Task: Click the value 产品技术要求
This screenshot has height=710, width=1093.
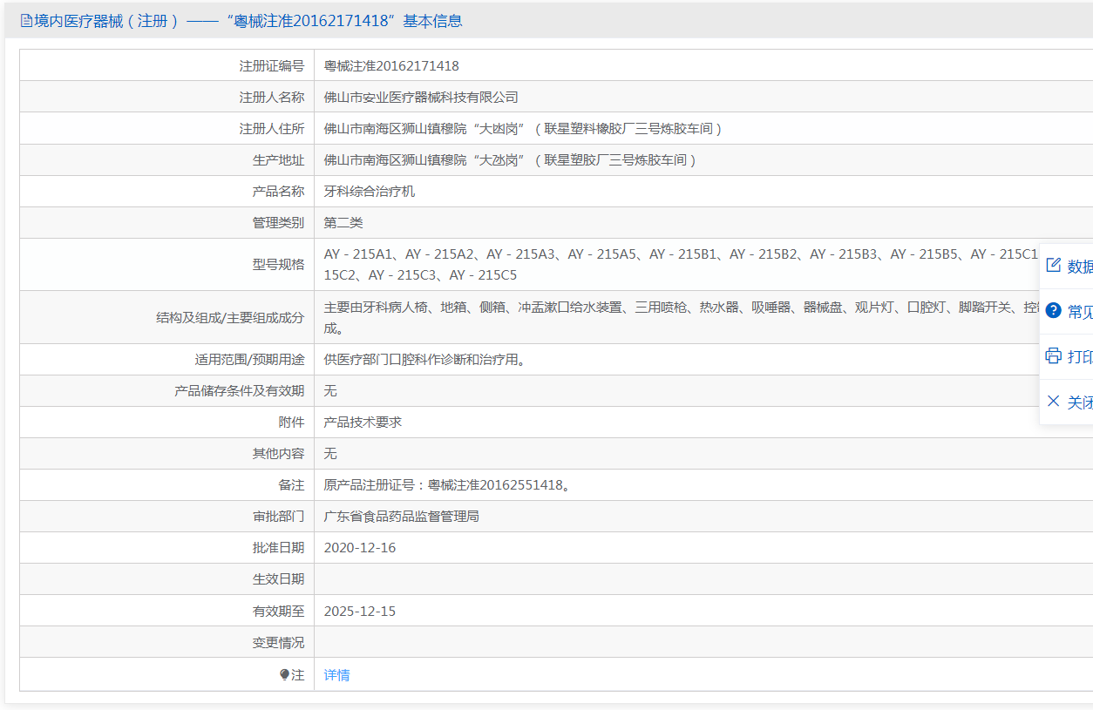Action: pos(363,422)
